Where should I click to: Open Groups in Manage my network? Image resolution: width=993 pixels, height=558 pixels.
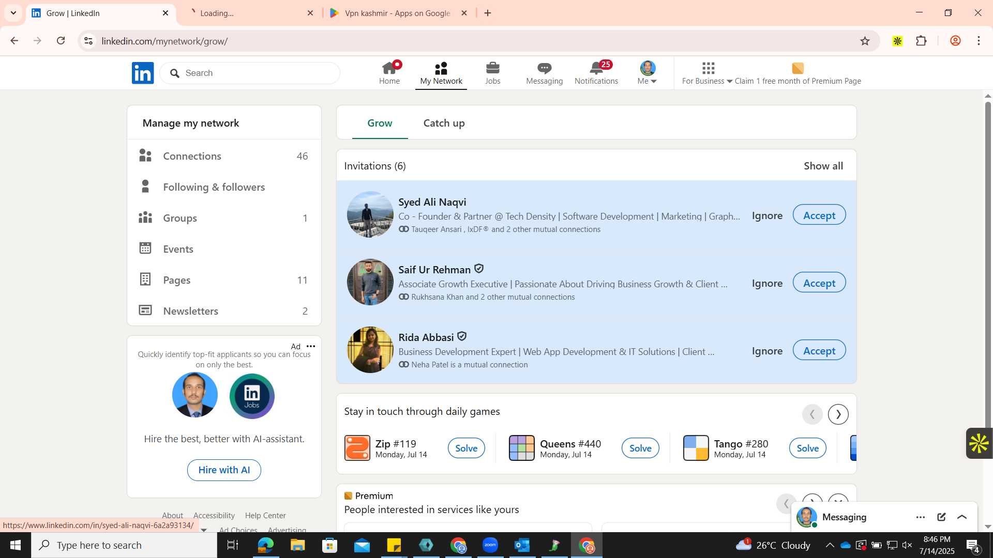coord(224,218)
